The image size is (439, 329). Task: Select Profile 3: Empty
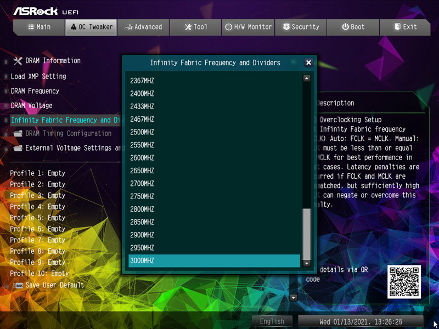pos(37,196)
